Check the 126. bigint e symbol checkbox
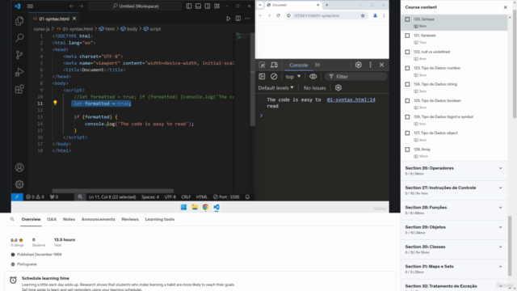 (407, 117)
